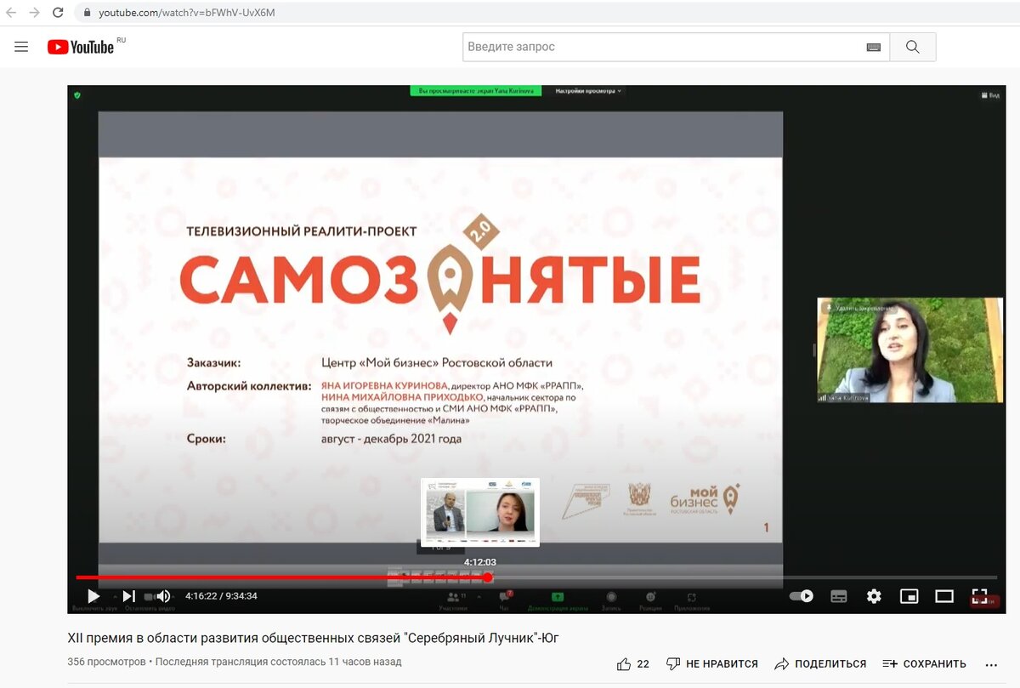This screenshot has width=1020, height=688.
Task: Open 'Настройки просмотра' dropdown in the Zoom recording
Action: 588,90
